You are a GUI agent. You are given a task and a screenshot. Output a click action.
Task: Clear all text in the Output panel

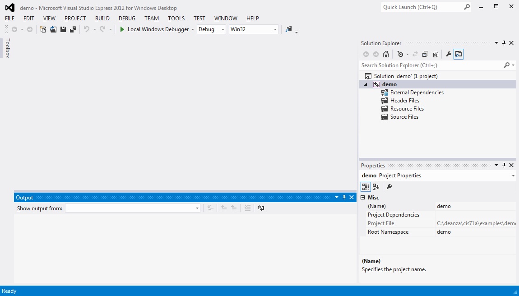[x=247, y=208]
